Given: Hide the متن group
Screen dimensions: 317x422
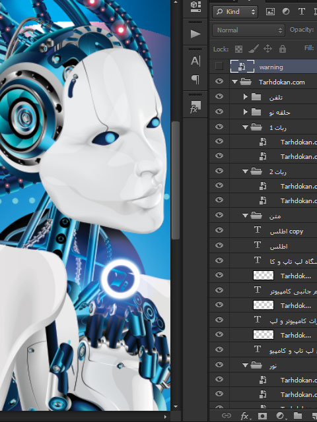Looking at the screenshot, I should (x=219, y=215).
